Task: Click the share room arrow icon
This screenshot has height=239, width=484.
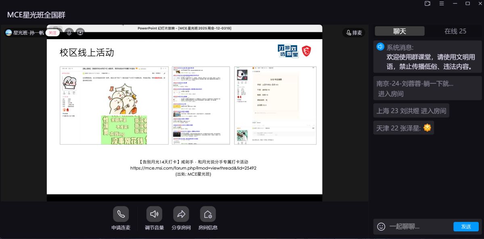Action: tap(181, 214)
